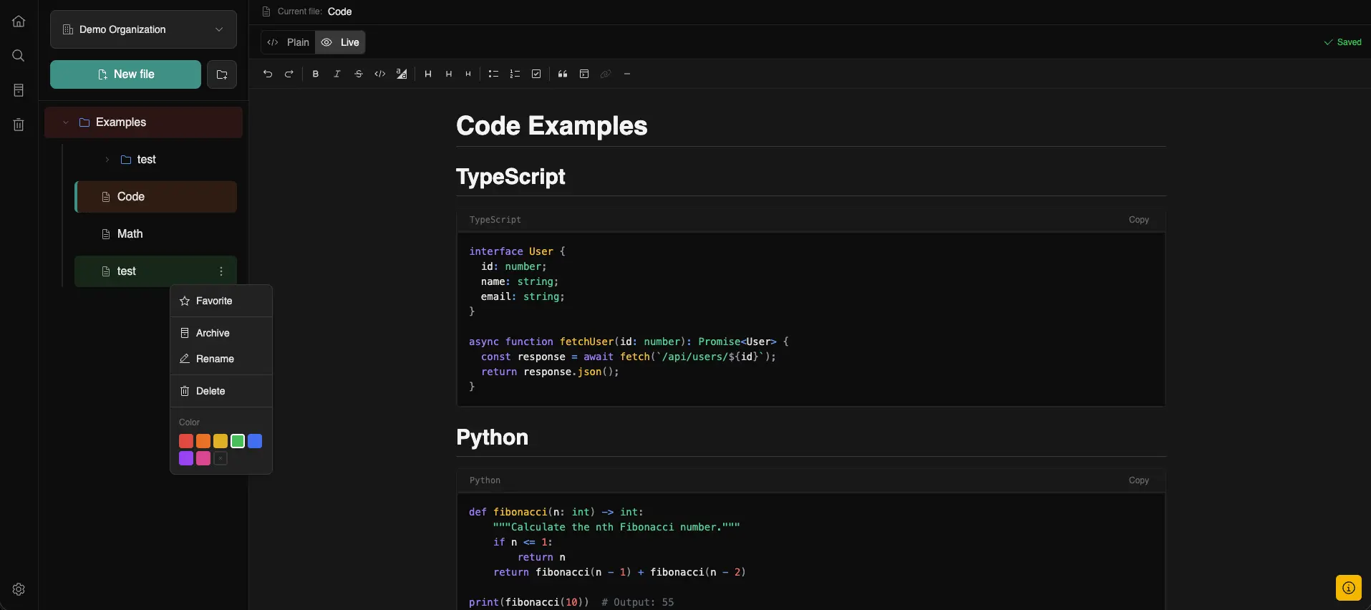The image size is (1371, 610).
Task: Insert a blockquote
Action: pyautogui.click(x=563, y=74)
